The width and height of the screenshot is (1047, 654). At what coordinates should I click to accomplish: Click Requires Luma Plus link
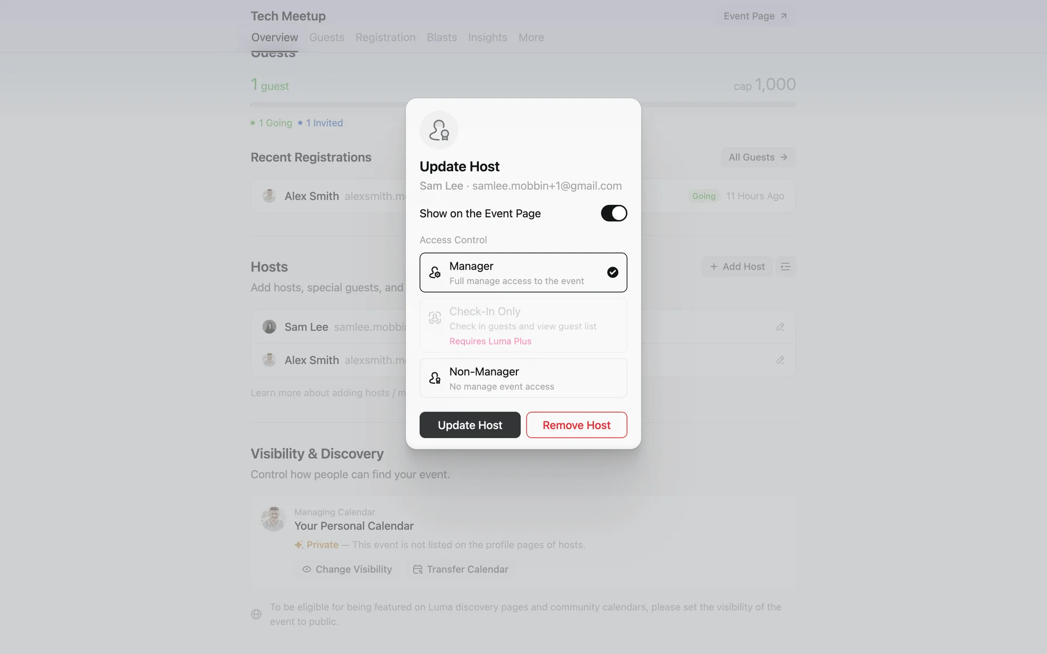point(490,341)
